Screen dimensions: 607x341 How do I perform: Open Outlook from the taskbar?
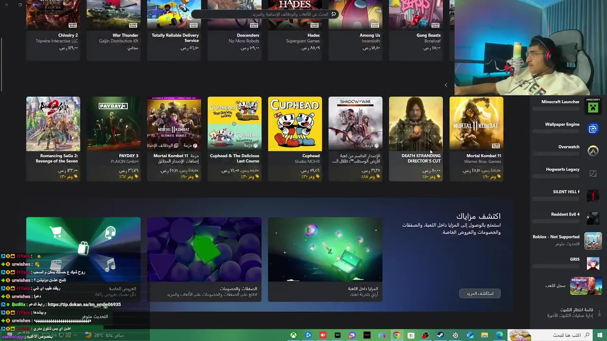[470, 335]
